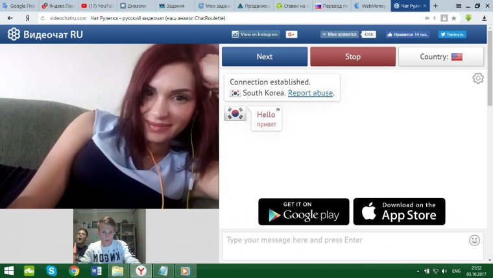Open the Country selector dropdown
The height and width of the screenshot is (278, 493).
tap(441, 57)
